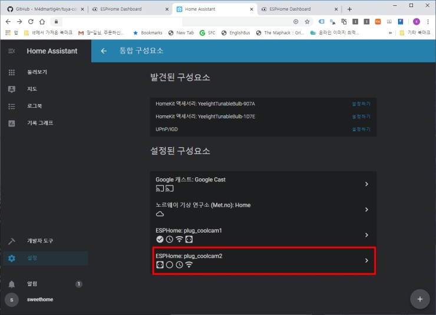The image size is (436, 315).
Task: Open the Chrome three-dot menu
Action: [428, 22]
